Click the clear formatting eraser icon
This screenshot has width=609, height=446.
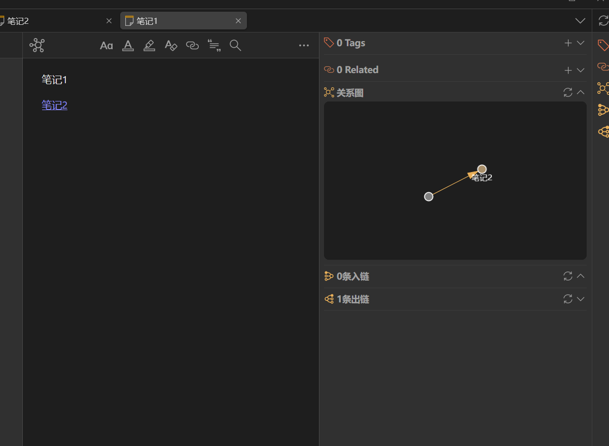(x=171, y=46)
